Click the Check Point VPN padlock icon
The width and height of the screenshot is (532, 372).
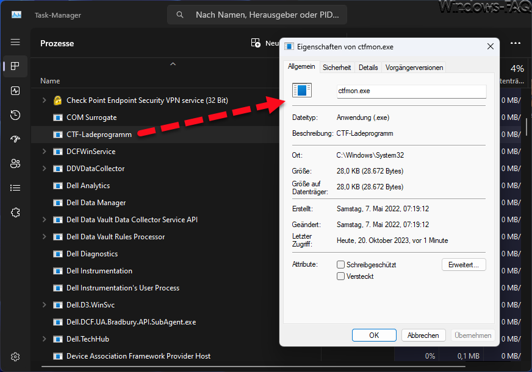pos(58,100)
